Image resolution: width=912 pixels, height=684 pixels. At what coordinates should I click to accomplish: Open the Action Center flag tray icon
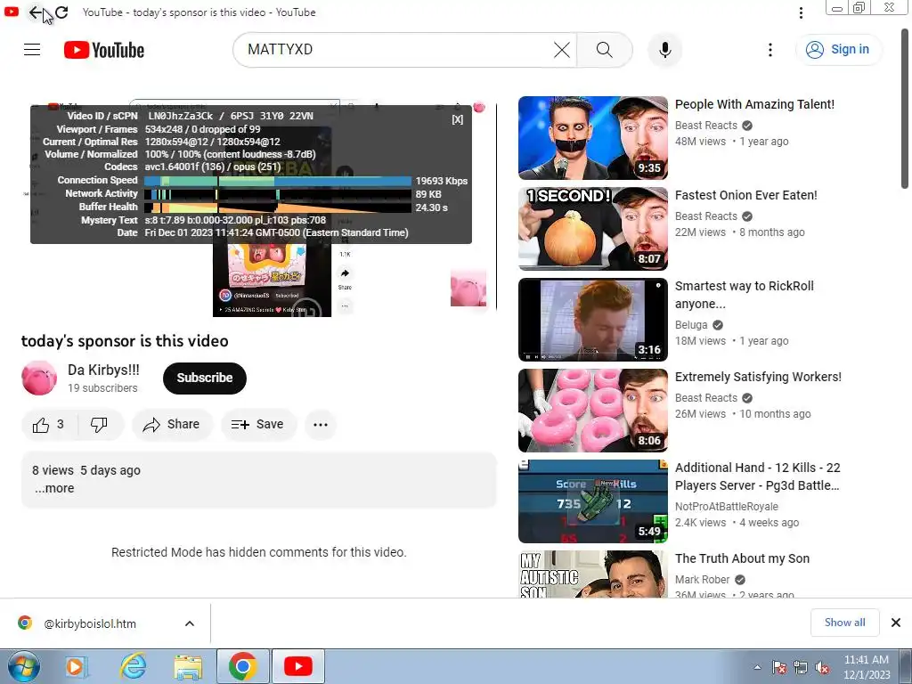[x=779, y=667]
